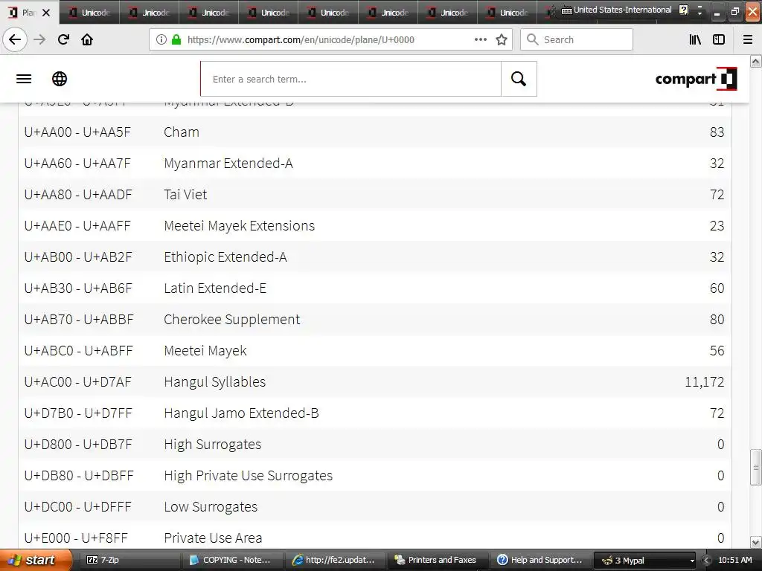Switch to Printers and Faxes taskbar window

click(438, 560)
